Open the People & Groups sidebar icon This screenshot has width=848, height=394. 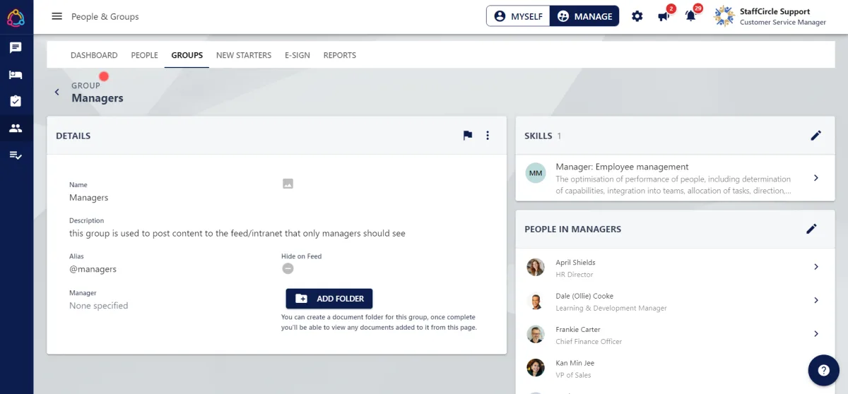tap(16, 129)
